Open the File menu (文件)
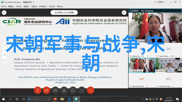 coord(4,7)
